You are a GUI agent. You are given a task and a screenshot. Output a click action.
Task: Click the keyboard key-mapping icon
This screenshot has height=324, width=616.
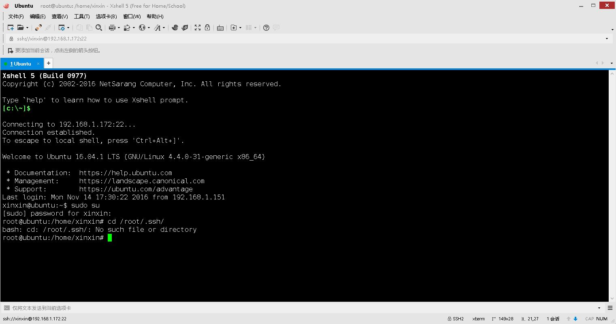pyautogui.click(x=220, y=28)
